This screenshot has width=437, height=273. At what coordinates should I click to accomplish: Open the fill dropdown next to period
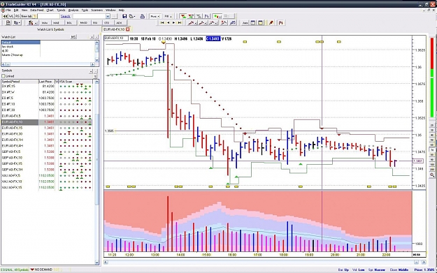tap(168, 16)
